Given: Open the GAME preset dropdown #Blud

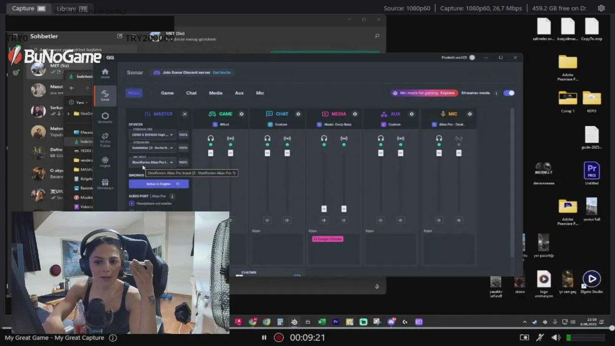Looking at the screenshot, I should coord(221,124).
